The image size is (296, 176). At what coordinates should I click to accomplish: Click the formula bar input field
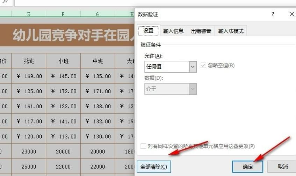pos(155,3)
